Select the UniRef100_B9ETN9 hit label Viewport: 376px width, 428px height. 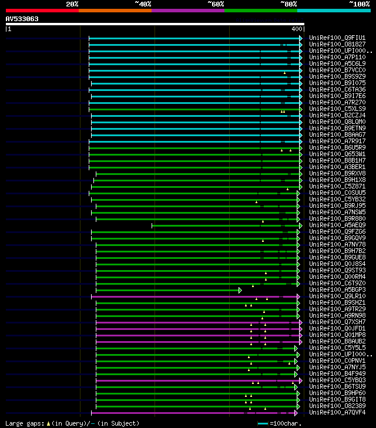[337, 129]
